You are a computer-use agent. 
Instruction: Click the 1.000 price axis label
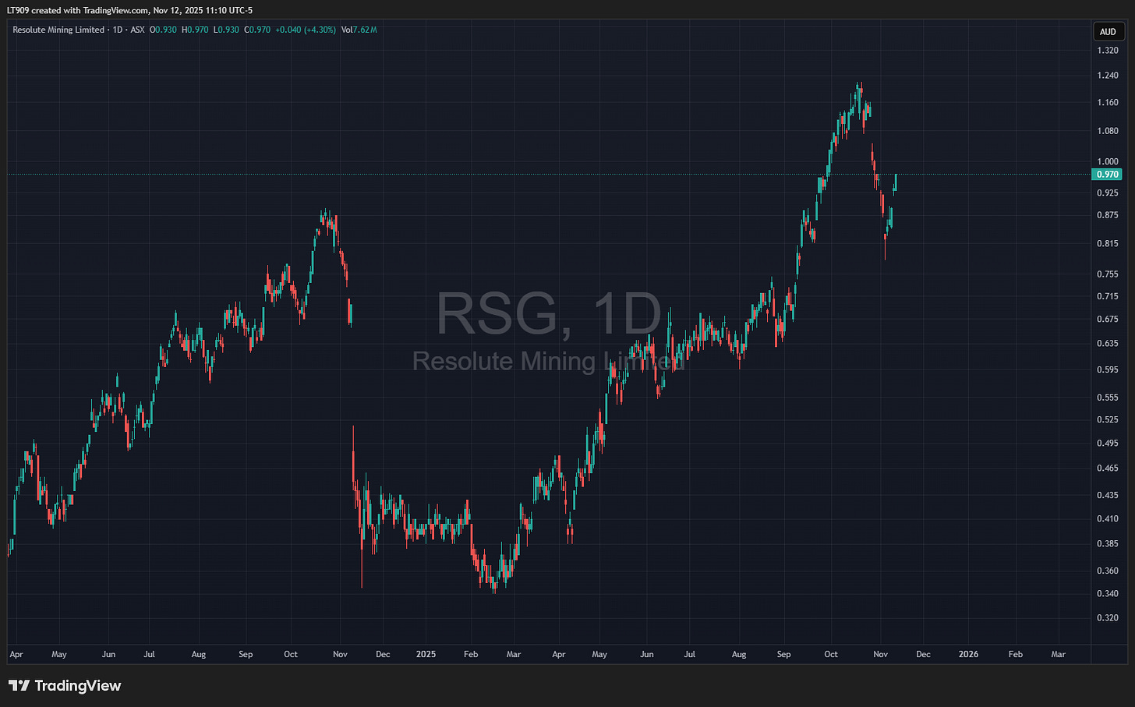[1108, 162]
